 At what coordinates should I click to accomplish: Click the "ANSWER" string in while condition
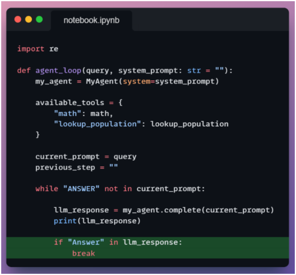(81, 189)
